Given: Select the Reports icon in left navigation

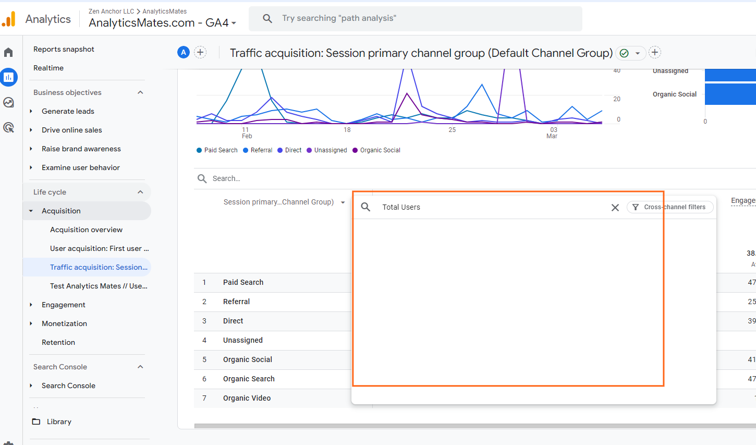Looking at the screenshot, I should coord(9,77).
